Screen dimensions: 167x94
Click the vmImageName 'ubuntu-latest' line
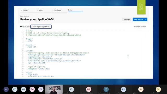[39, 69]
